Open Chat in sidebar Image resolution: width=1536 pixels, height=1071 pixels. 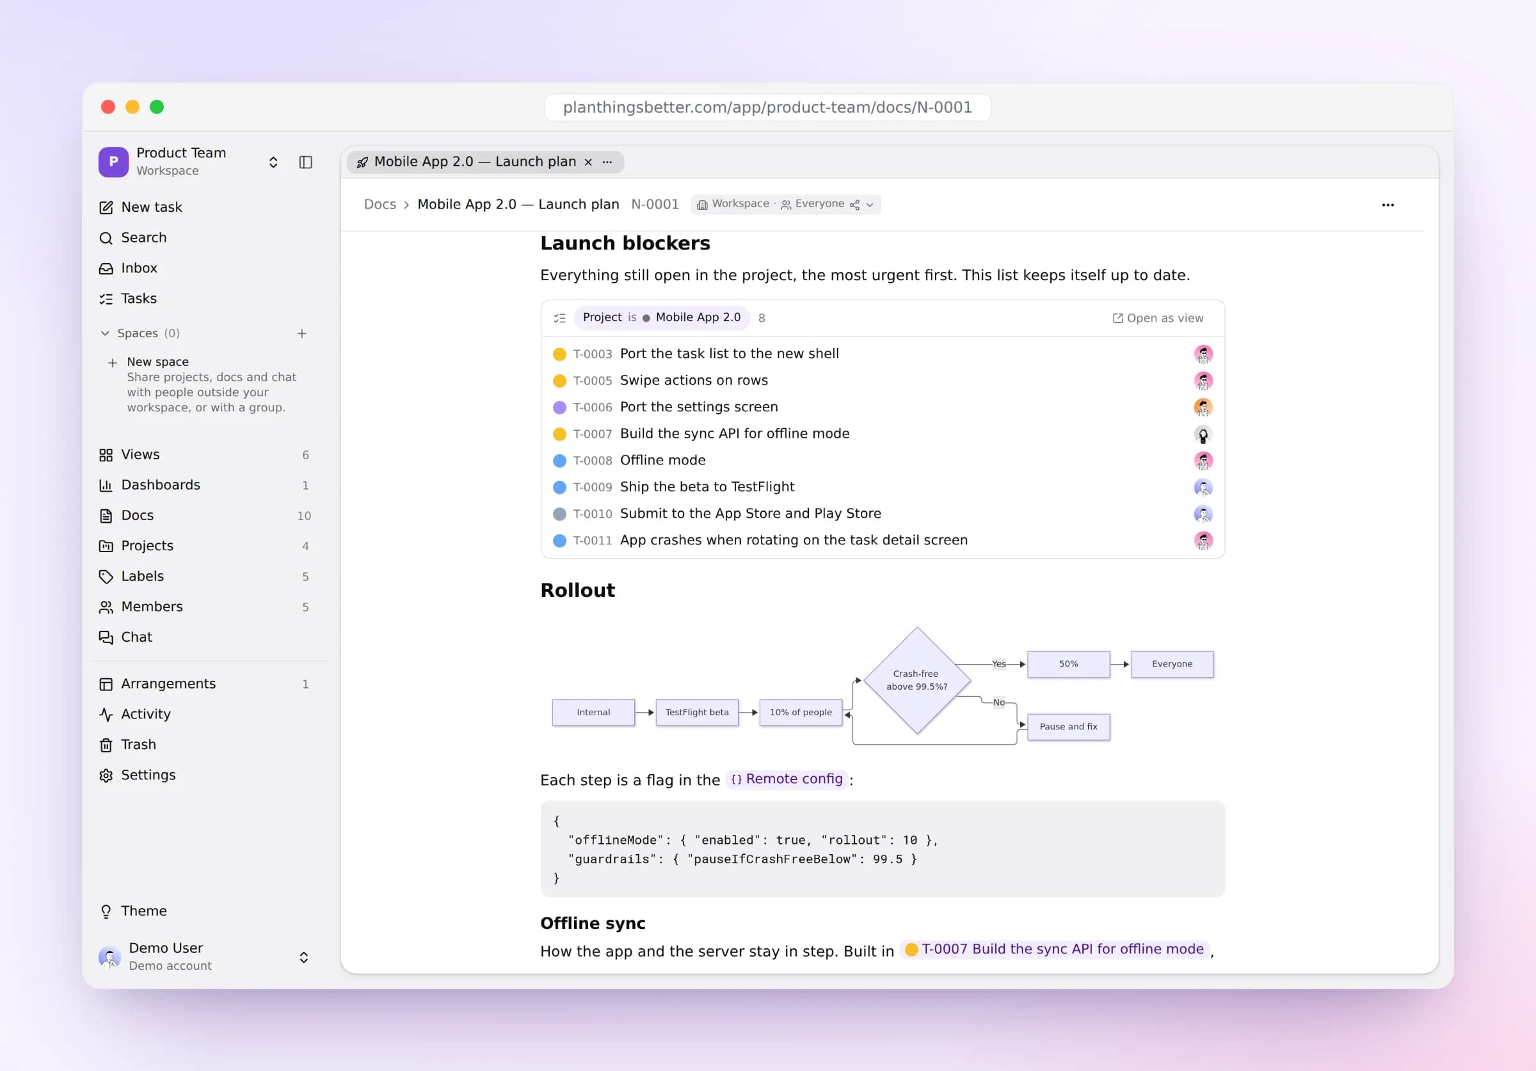coord(207,637)
